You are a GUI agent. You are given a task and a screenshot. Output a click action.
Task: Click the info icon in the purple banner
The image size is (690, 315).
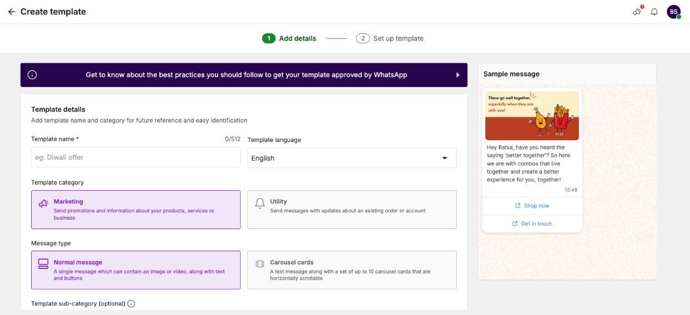[32, 75]
